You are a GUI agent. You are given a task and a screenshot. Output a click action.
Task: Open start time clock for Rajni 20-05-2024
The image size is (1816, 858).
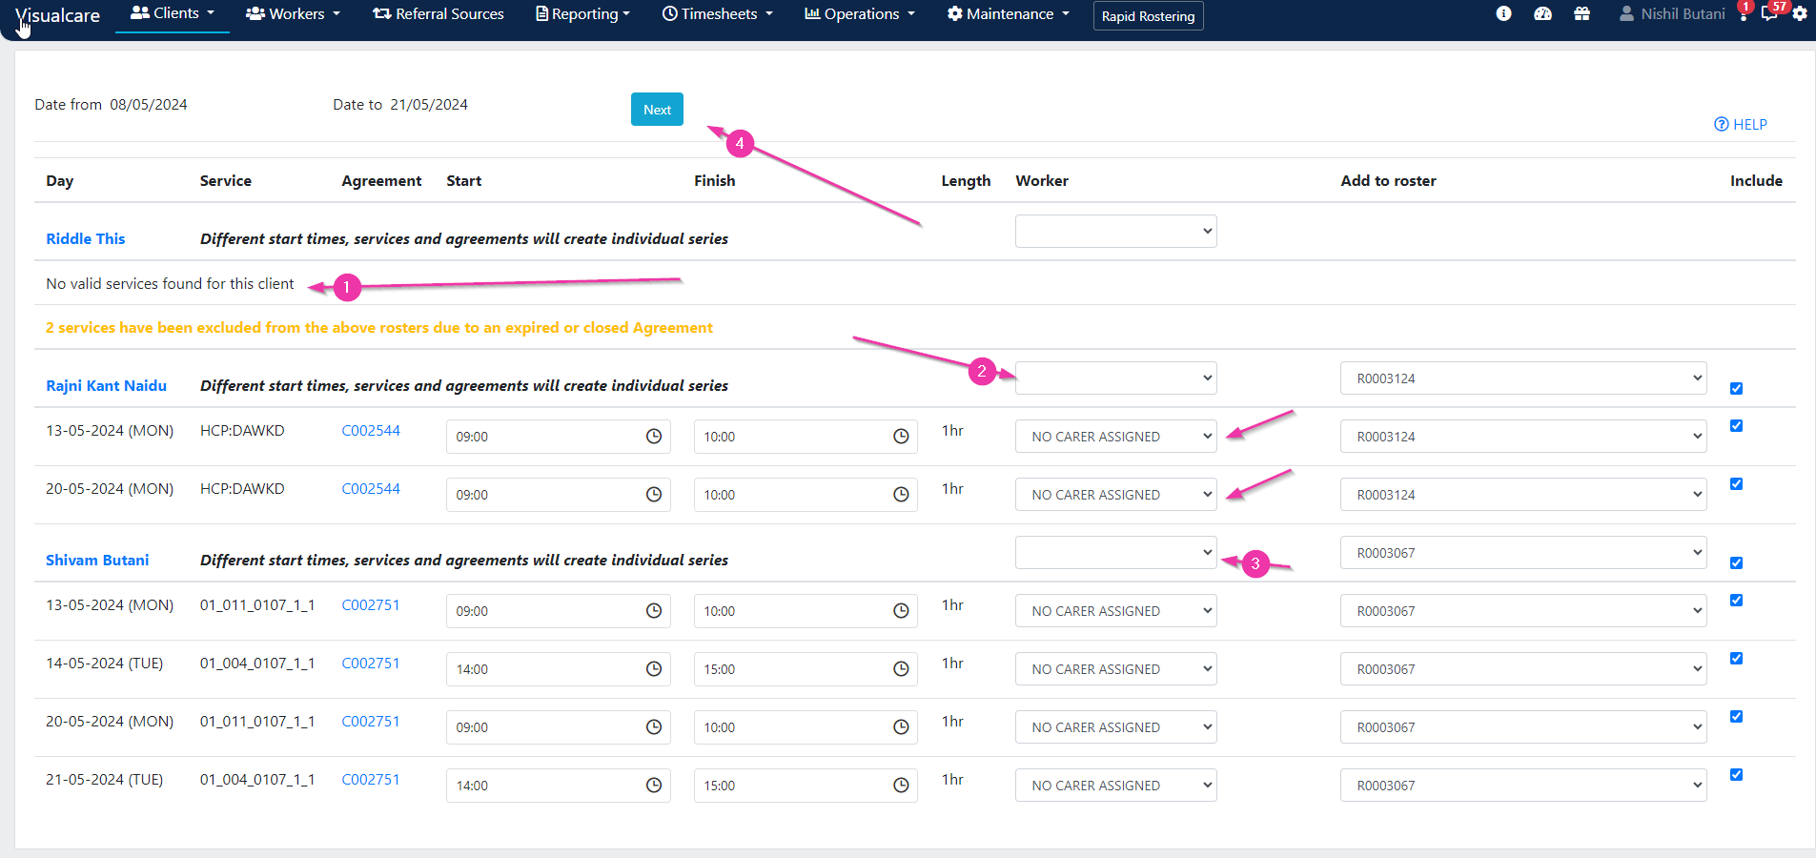(654, 495)
